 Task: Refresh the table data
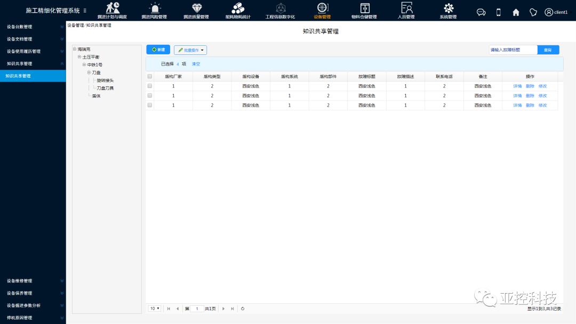[x=243, y=309]
